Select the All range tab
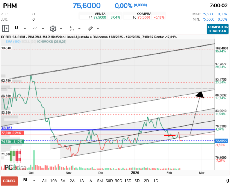Viewport: 233px width, 187px height. coord(44,181)
